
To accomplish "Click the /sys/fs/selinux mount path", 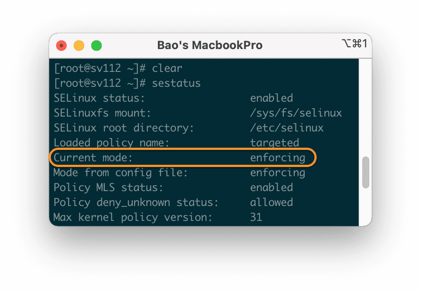I will [296, 113].
